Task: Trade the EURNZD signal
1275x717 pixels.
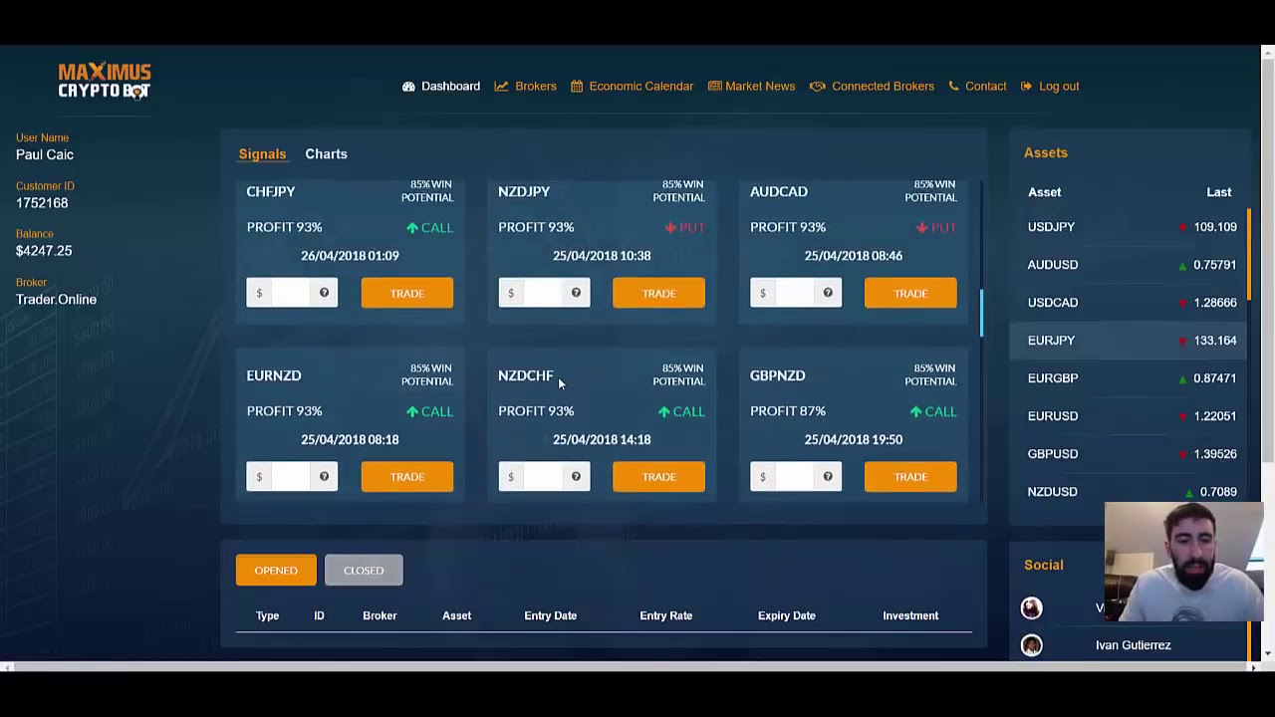Action: (x=406, y=477)
